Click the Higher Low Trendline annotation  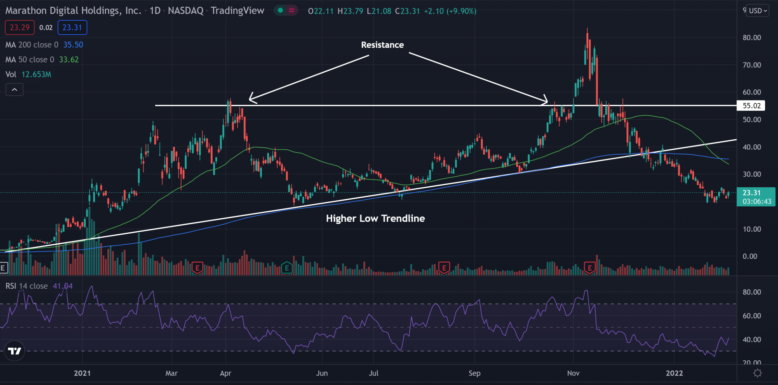(x=375, y=218)
